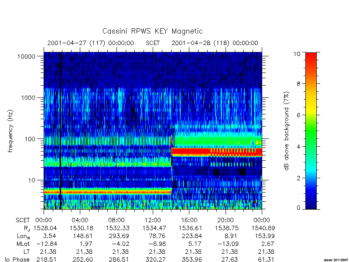Viewport: 349px width, 262px height.
Task: Click the colorbar label 'dB above background (7%)'
Action: point(287,131)
